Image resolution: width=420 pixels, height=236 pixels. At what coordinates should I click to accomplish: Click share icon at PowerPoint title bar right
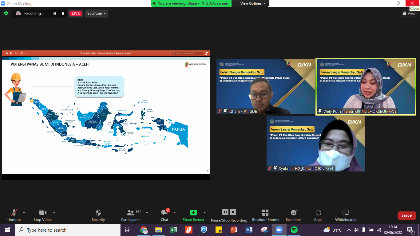[x=207, y=53]
